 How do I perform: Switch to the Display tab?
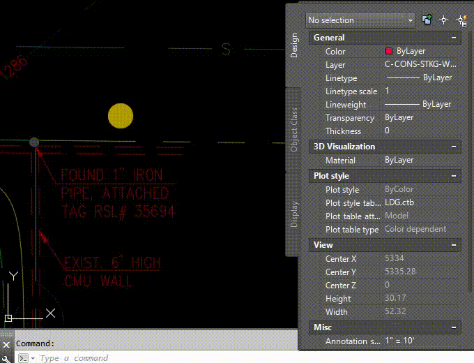click(293, 214)
